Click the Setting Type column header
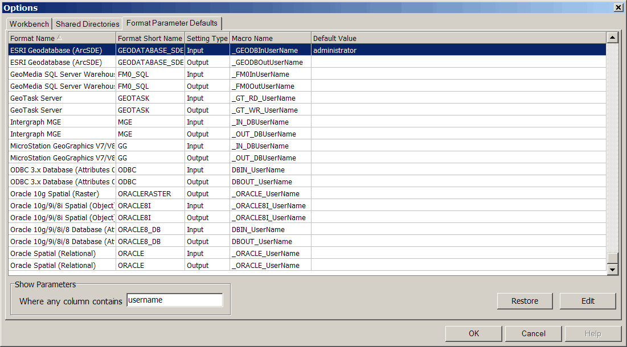The image size is (627, 347). [x=207, y=38]
